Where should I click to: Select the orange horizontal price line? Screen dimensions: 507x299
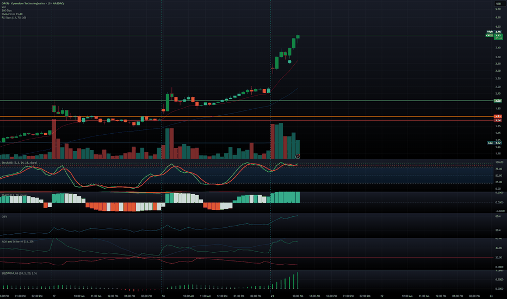click(246, 116)
